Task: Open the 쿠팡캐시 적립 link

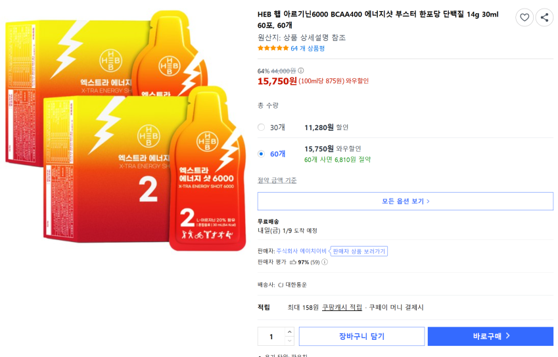Action: [342, 307]
